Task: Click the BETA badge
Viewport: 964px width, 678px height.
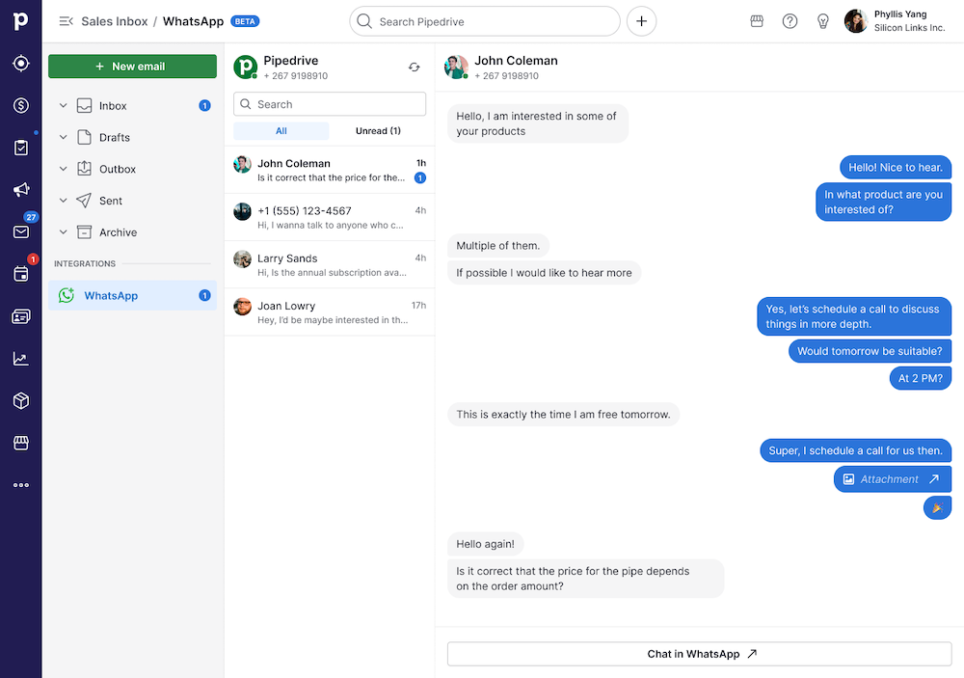Action: pyautogui.click(x=245, y=21)
